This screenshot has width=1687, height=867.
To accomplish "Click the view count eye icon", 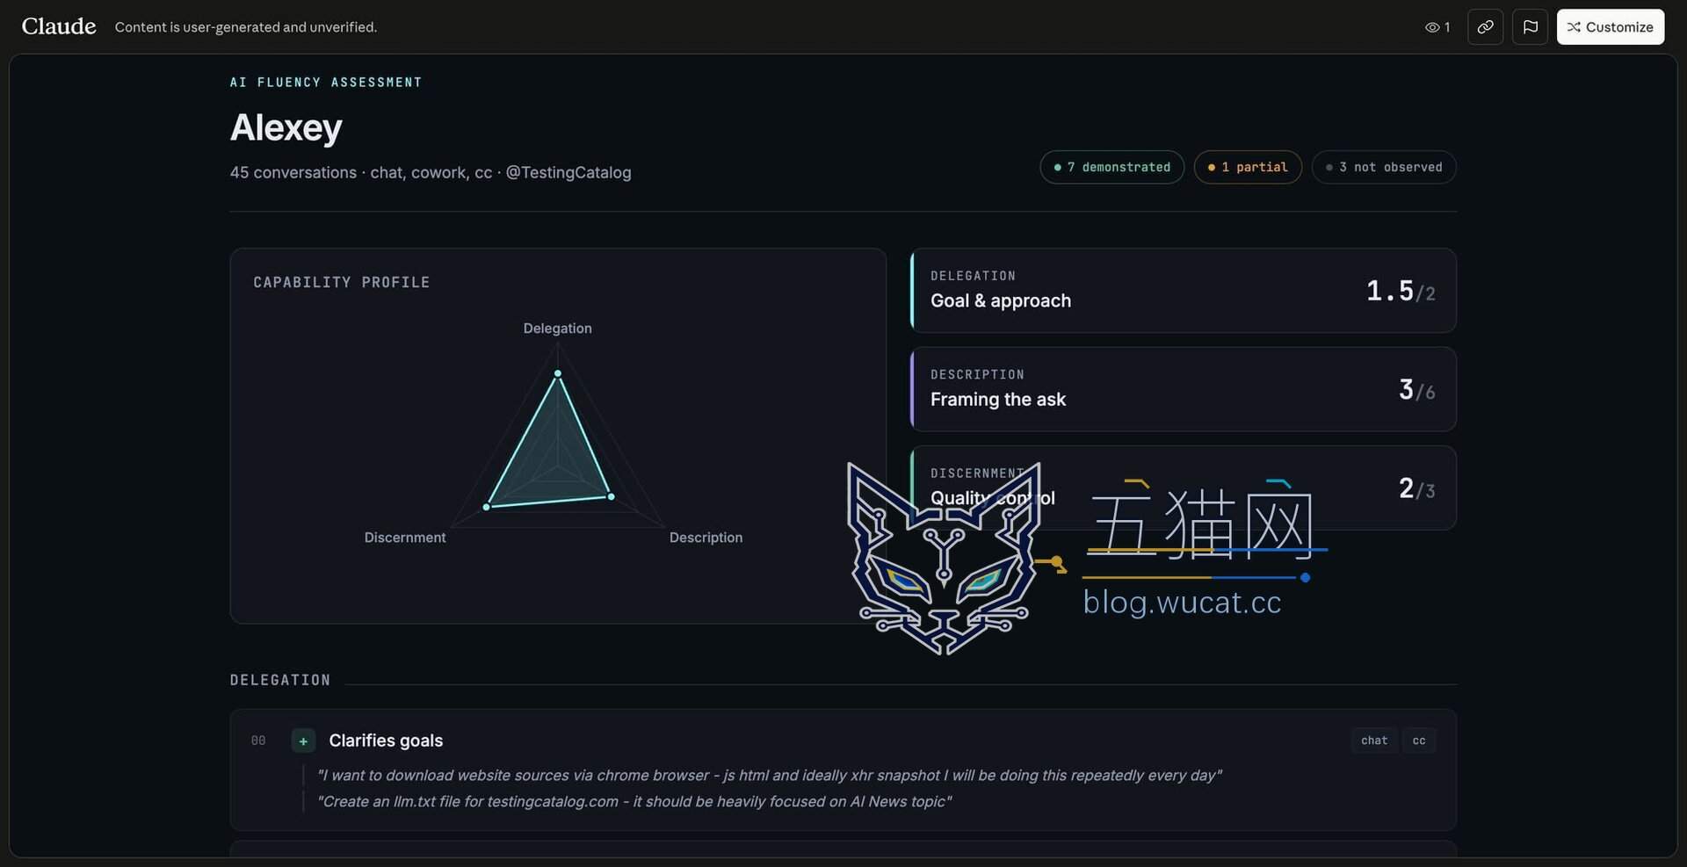I will 1432,27.
